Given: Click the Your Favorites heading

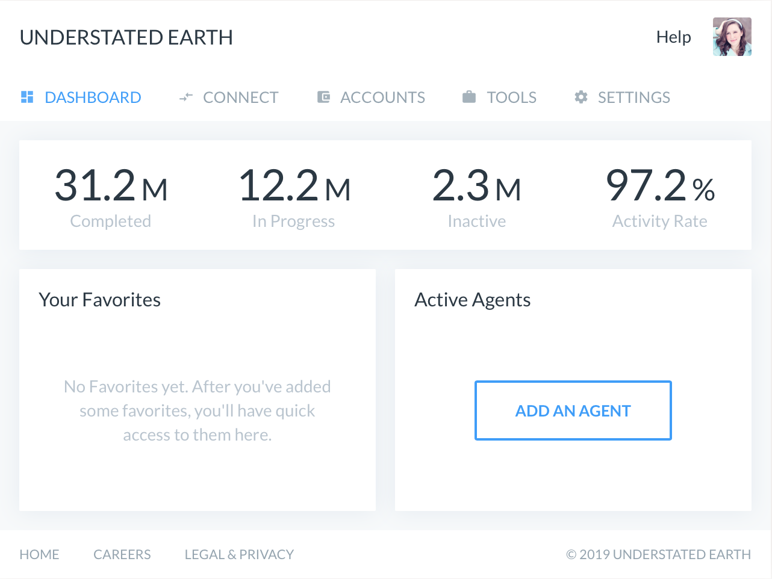Looking at the screenshot, I should (x=100, y=300).
